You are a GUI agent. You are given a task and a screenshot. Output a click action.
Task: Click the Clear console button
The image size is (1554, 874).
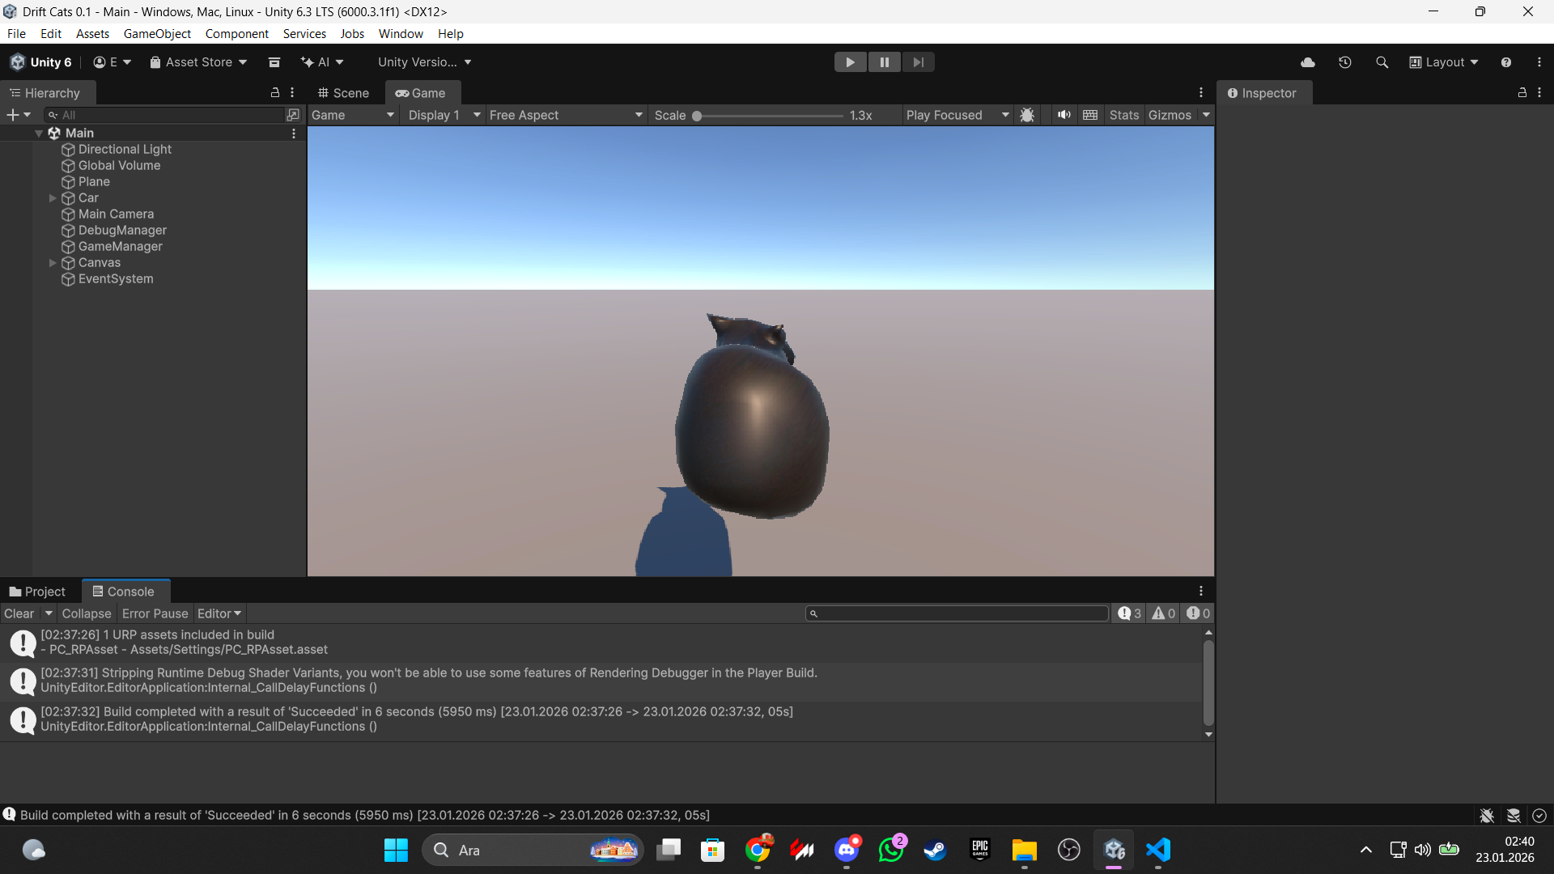(x=19, y=613)
